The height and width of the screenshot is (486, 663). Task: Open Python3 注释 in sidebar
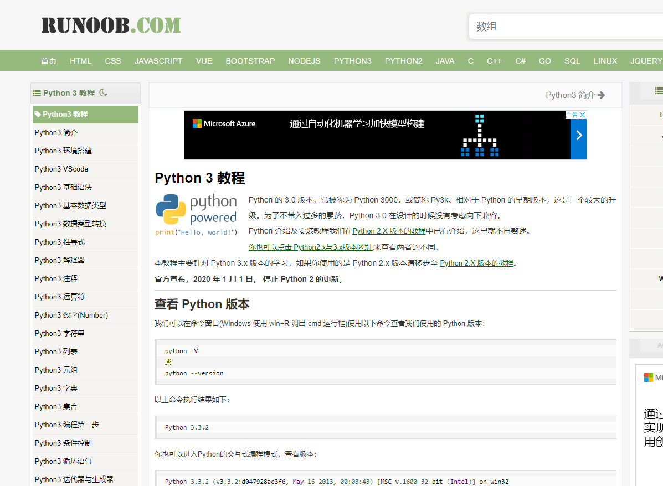pyautogui.click(x=85, y=278)
